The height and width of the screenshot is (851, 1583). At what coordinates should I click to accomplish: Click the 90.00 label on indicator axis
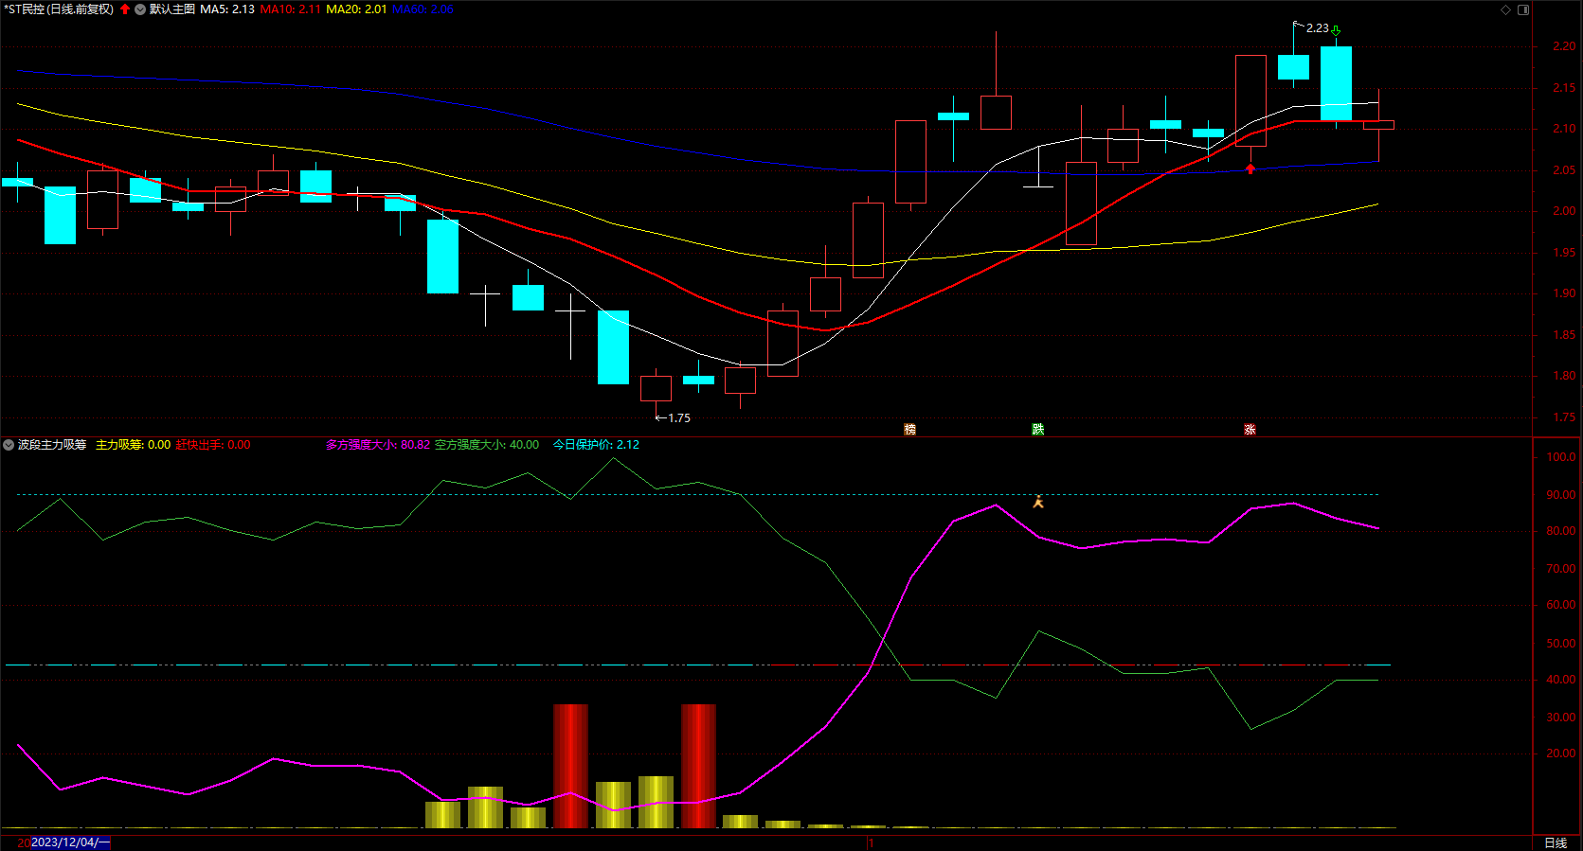pos(1561,495)
